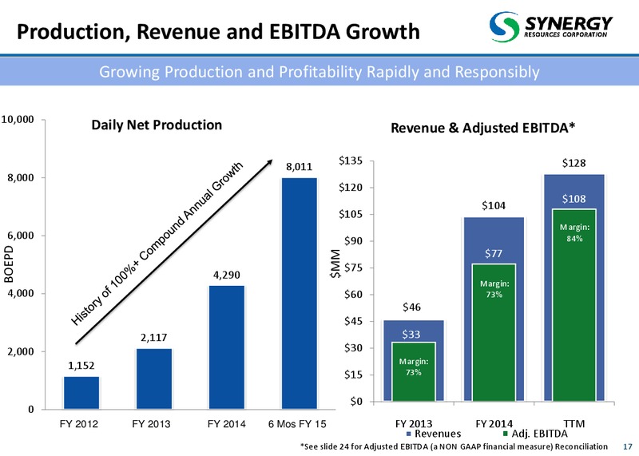Click the $MM axis label
The image size is (639, 456).
click(x=335, y=264)
